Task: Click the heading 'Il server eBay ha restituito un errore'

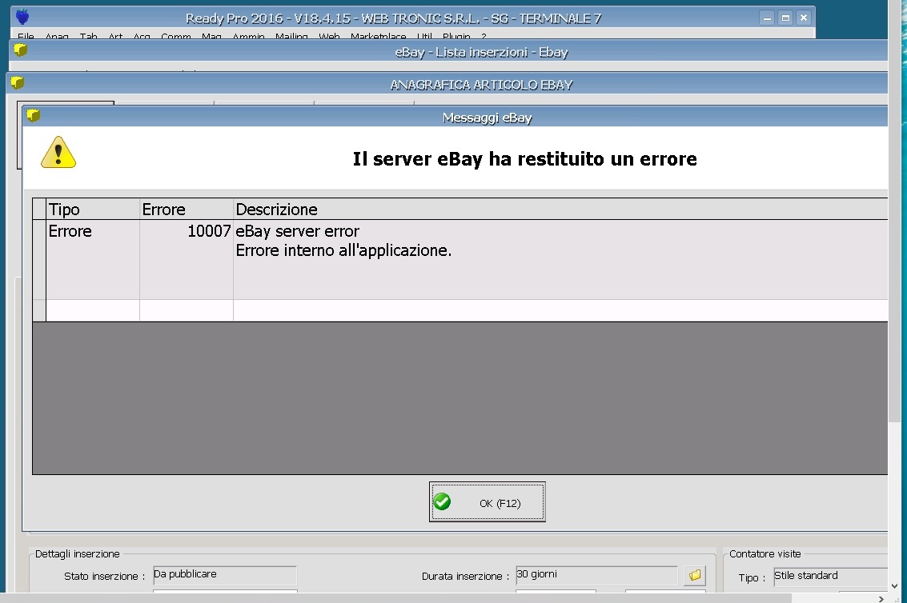Action: (x=524, y=159)
